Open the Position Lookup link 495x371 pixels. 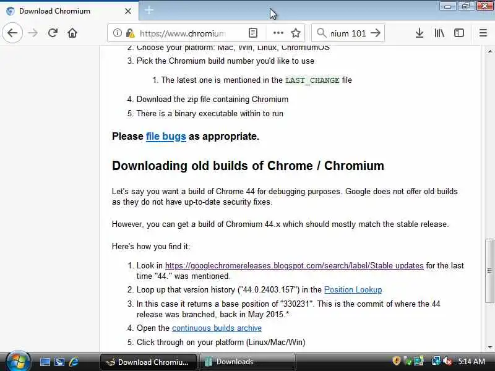[x=353, y=289]
